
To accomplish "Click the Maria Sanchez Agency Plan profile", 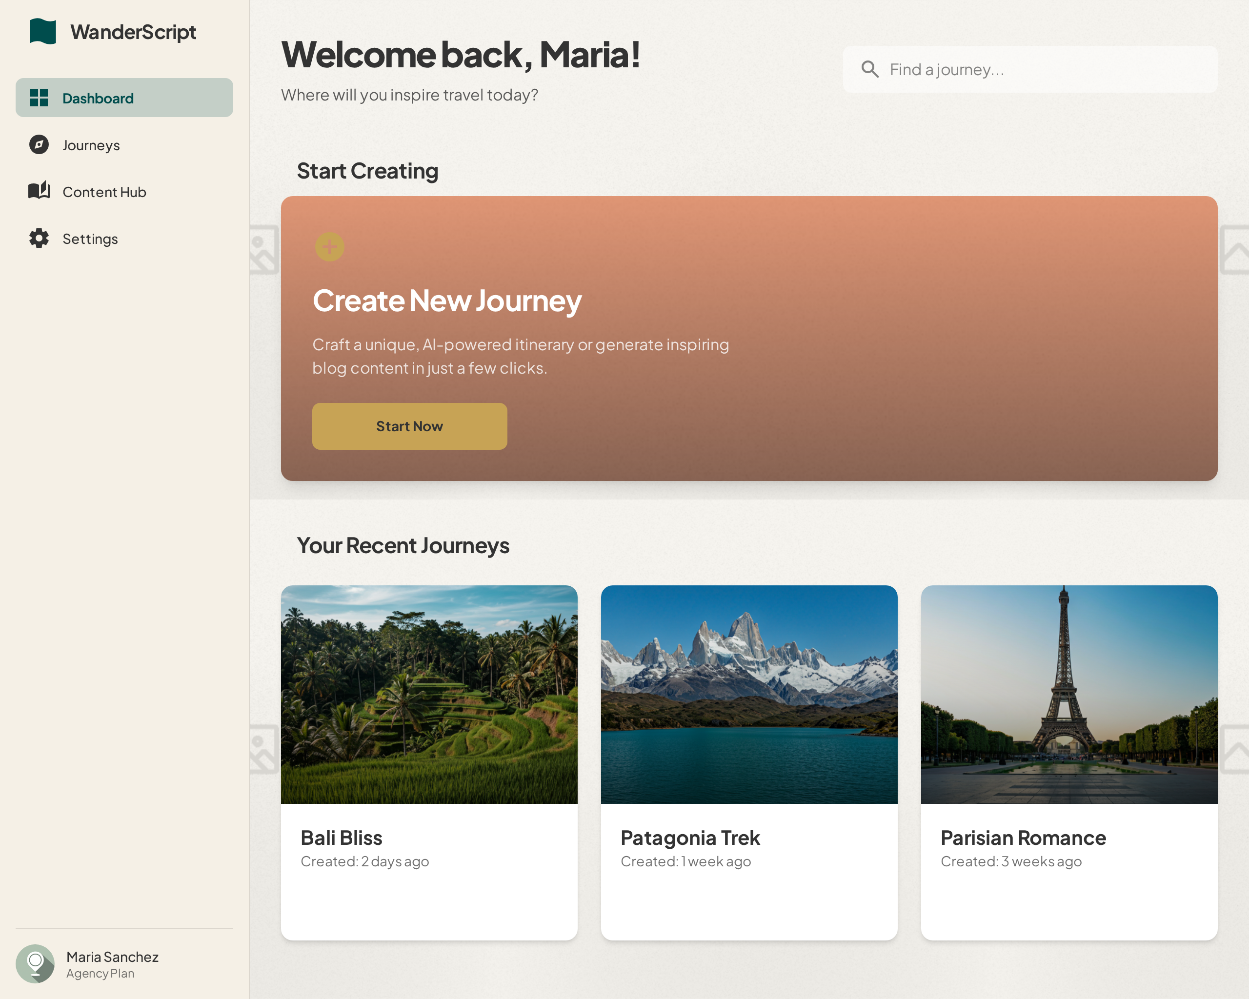I will coord(112,964).
